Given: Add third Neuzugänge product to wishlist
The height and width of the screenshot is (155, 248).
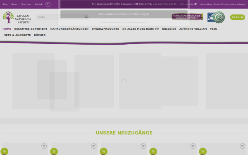Looking at the screenshot, I should click(143, 146).
